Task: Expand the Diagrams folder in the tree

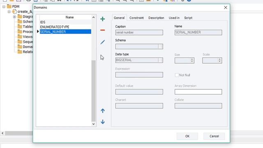Action: pos(14,16)
